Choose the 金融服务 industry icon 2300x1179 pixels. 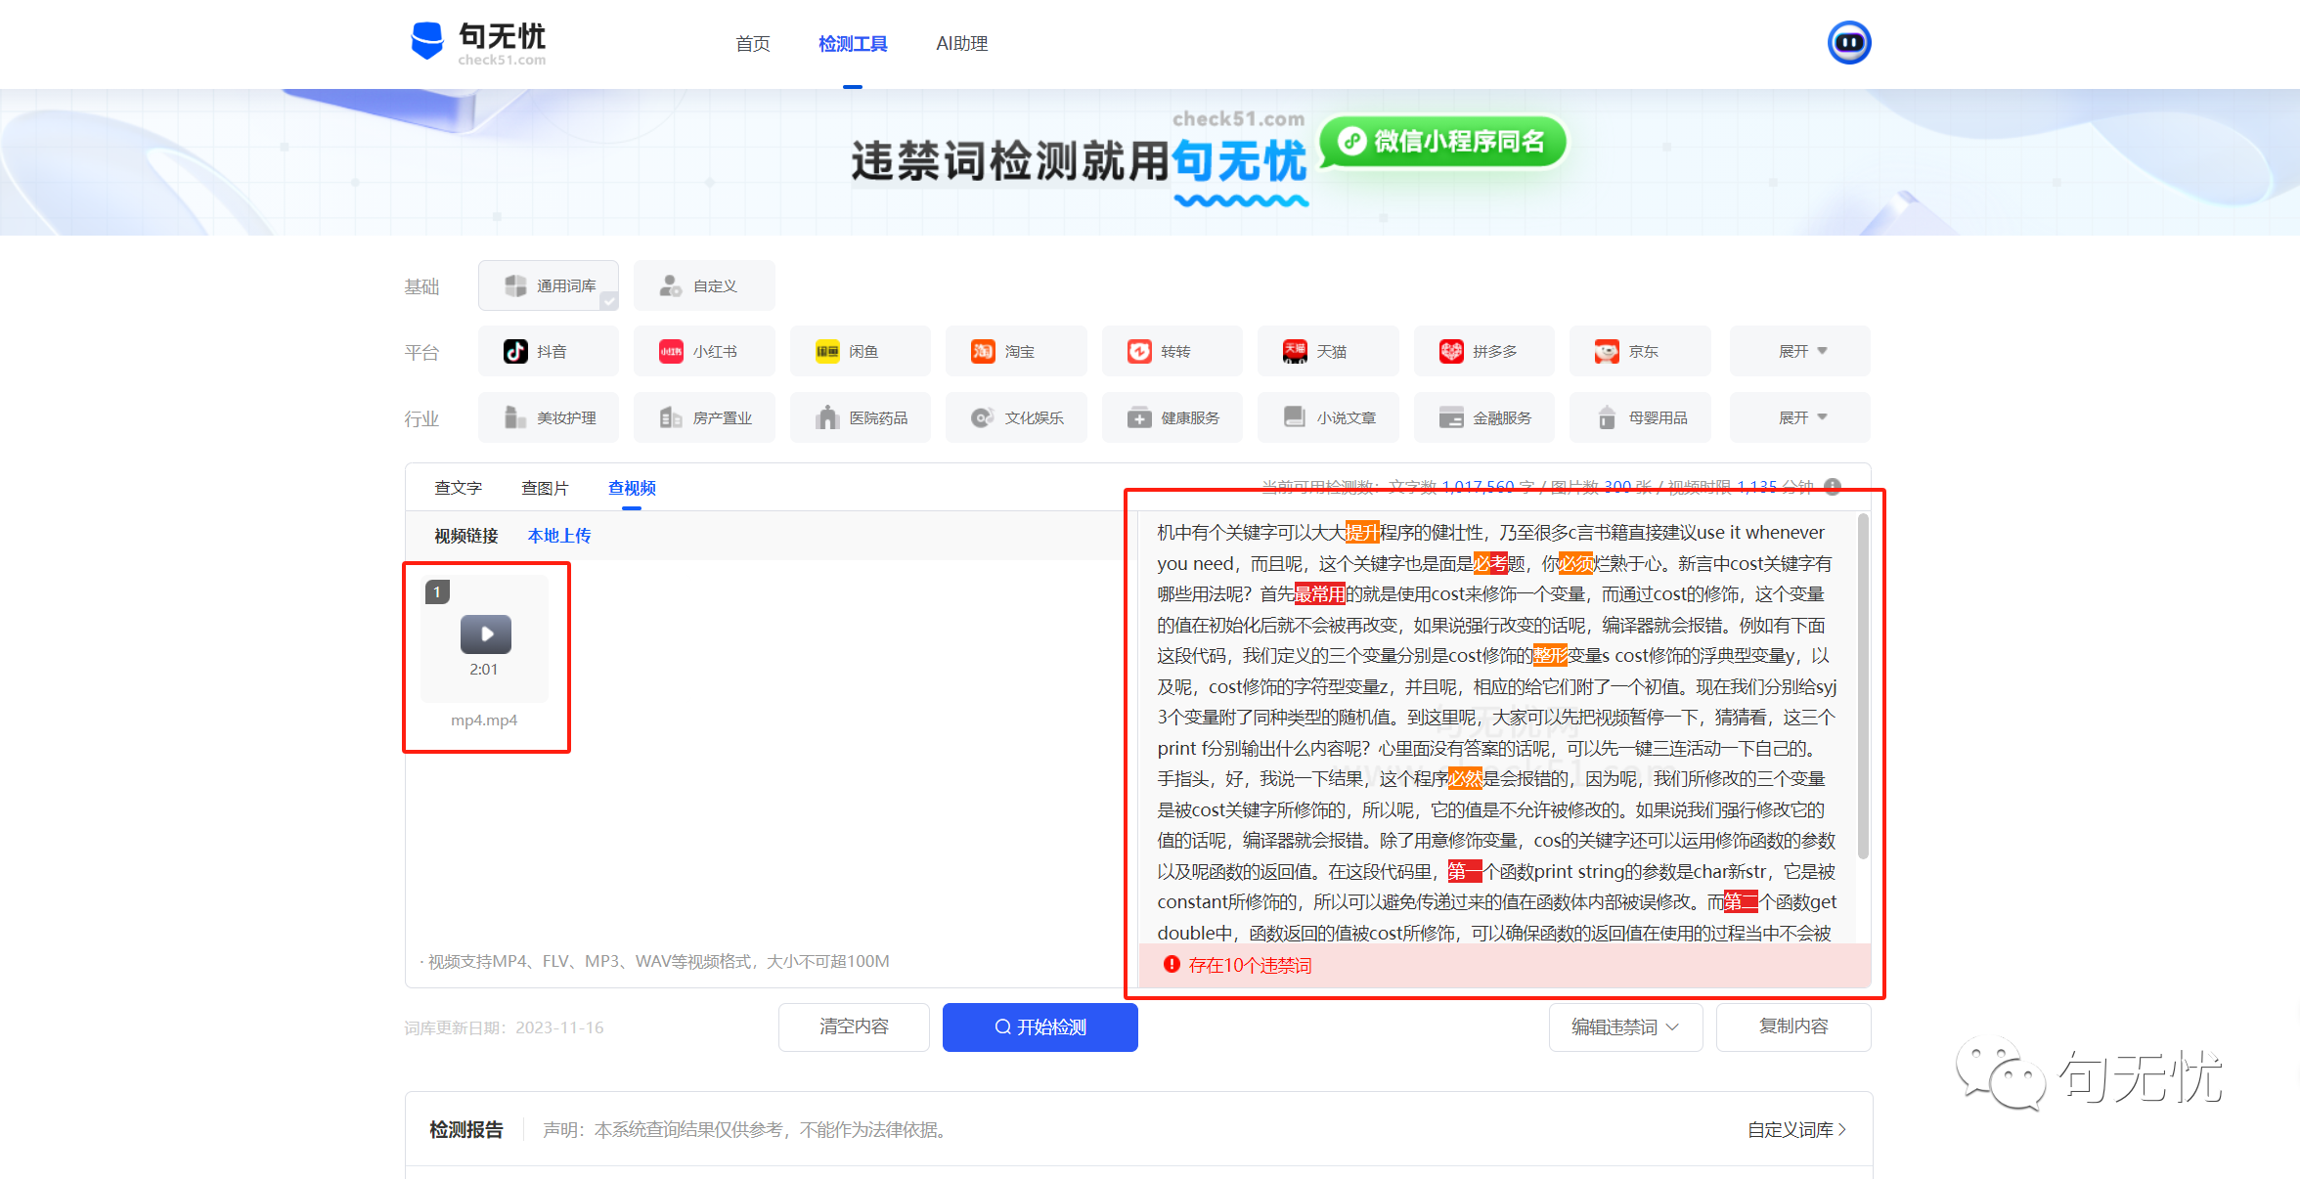tap(1451, 417)
